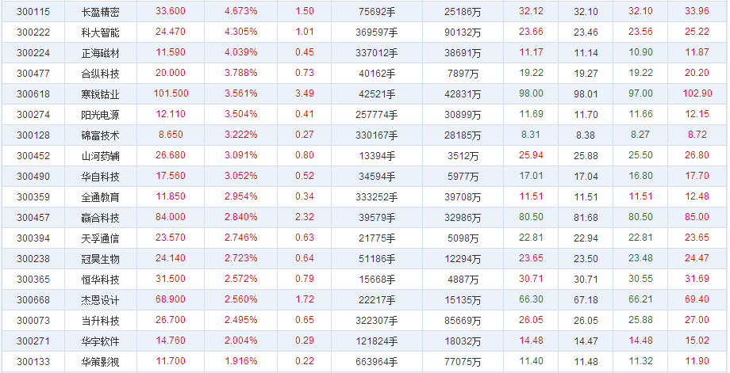Select price 17.560
The width and height of the screenshot is (730, 373).
[x=171, y=176]
